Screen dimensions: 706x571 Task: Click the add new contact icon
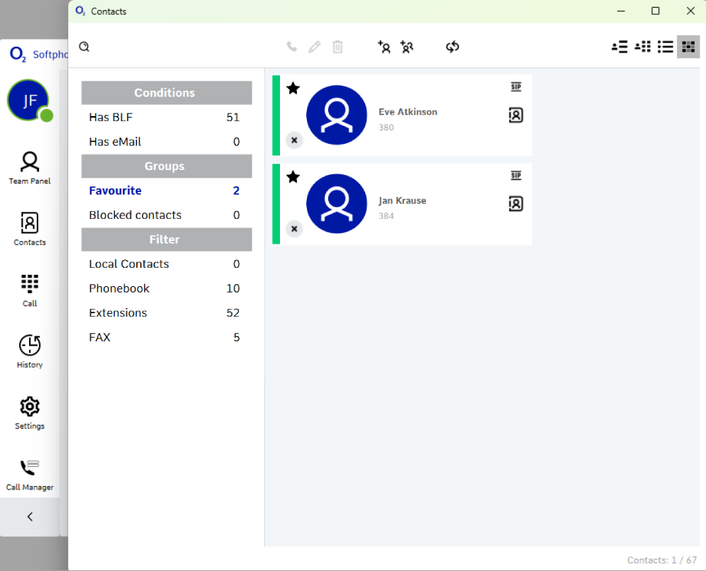[383, 47]
